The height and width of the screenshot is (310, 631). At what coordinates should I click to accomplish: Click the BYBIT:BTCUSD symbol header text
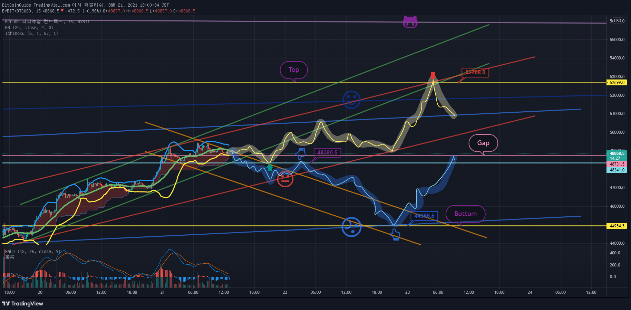17,11
